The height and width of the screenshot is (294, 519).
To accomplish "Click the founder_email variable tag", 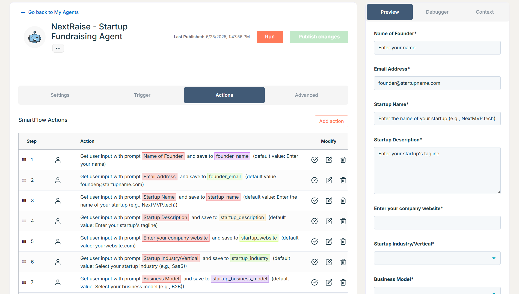I will (x=225, y=177).
